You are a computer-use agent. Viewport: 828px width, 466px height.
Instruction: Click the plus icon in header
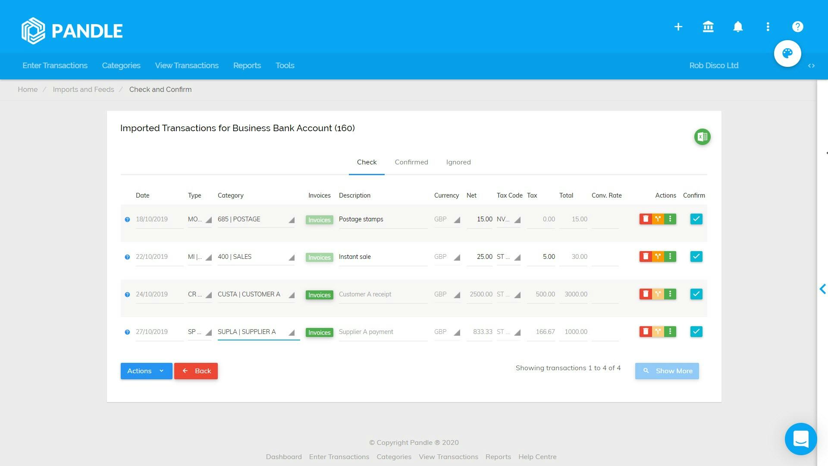coord(678,27)
